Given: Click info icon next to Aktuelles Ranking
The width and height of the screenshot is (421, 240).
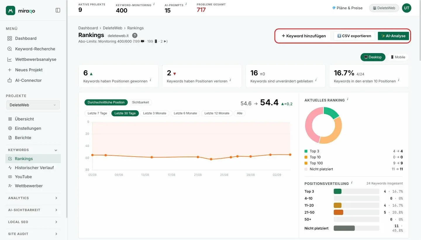Looking at the screenshot, I should 348,99.
